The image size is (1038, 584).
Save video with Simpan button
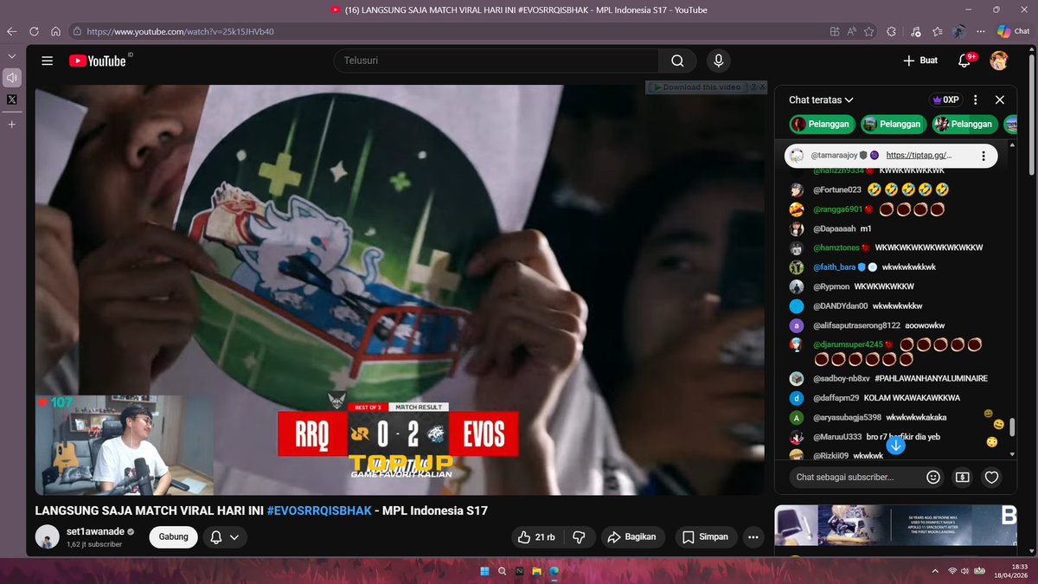pyautogui.click(x=706, y=537)
